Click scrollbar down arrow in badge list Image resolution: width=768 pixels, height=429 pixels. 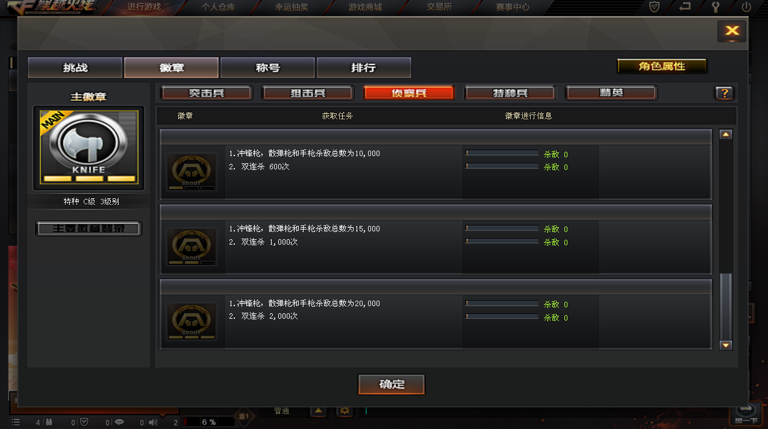tap(726, 345)
